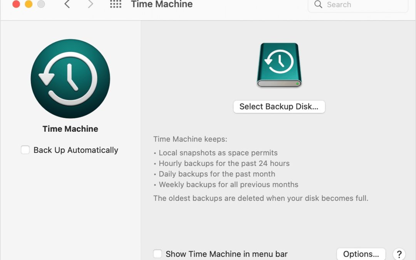Open Show All preferences grid icon
The width and height of the screenshot is (416, 260).
(115, 4)
